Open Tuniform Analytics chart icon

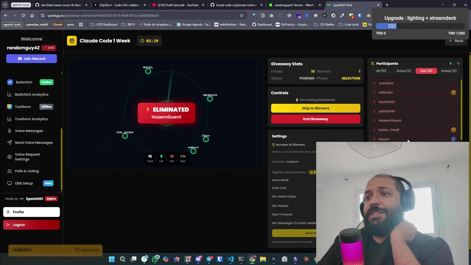point(9,119)
